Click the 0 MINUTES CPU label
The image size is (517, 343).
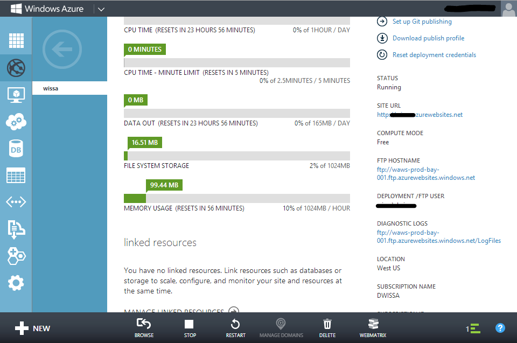point(145,50)
